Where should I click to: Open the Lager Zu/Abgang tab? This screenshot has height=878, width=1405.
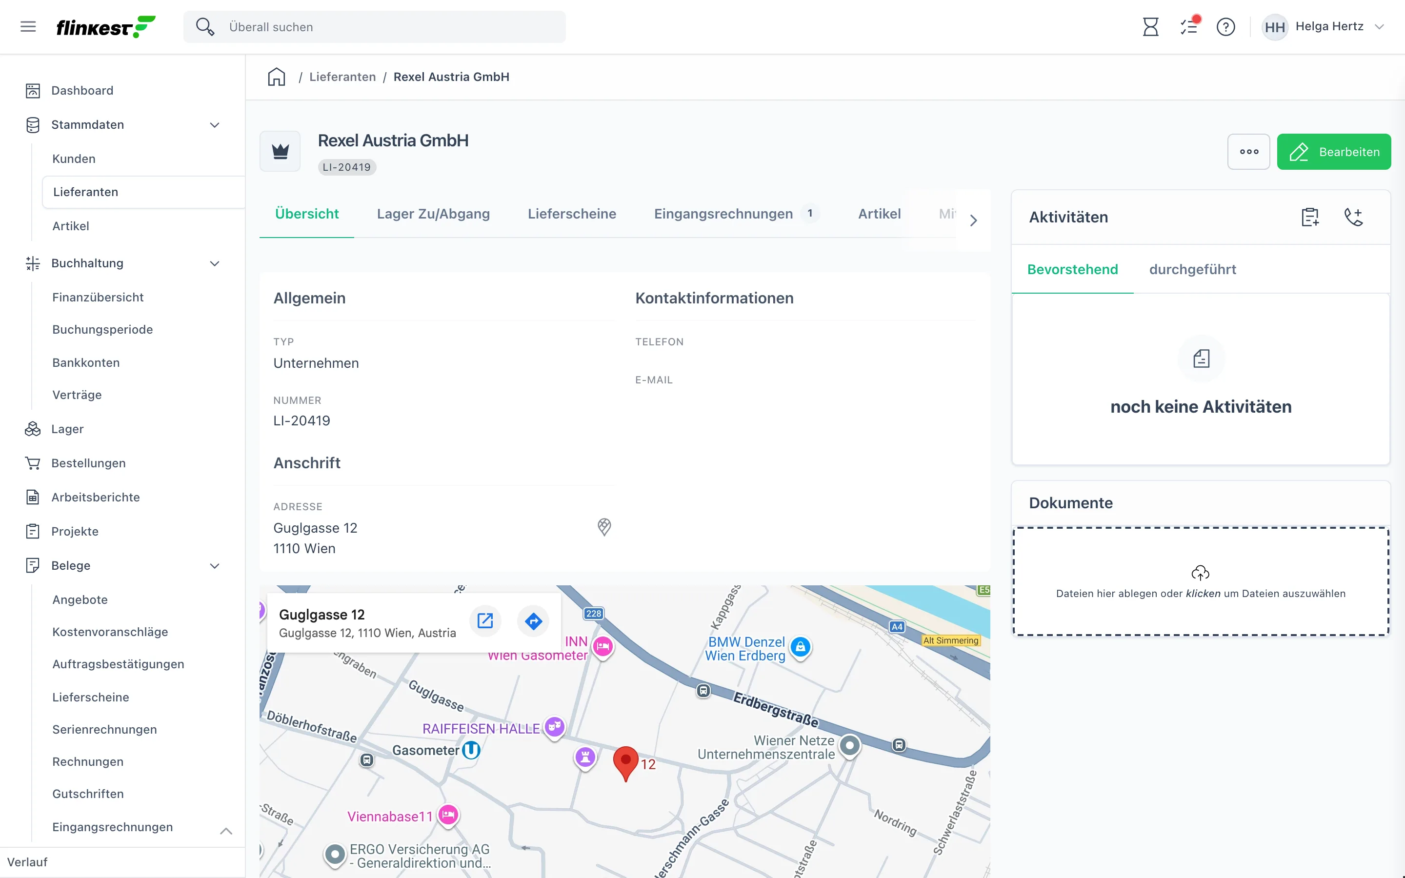(x=433, y=214)
